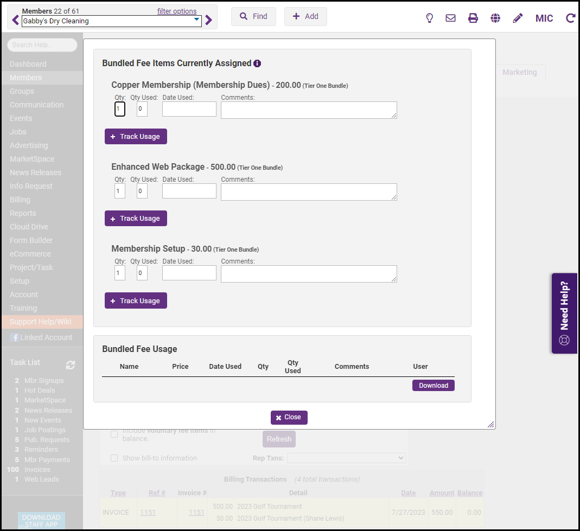580x531 pixels.
Task: Refresh the Task List with sync icon
Action: click(x=71, y=365)
